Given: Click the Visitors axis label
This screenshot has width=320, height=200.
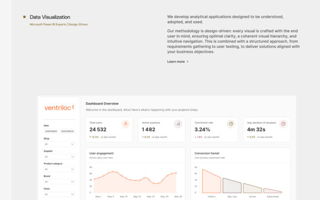Looking at the screenshot, I should [x=212, y=197].
